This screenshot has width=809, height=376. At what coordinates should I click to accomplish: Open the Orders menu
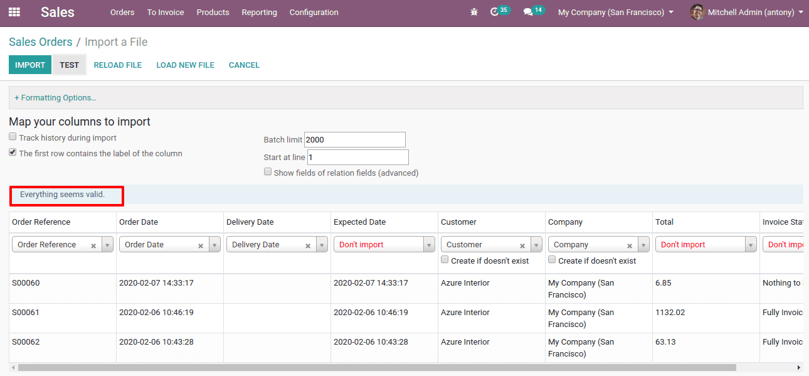(122, 12)
